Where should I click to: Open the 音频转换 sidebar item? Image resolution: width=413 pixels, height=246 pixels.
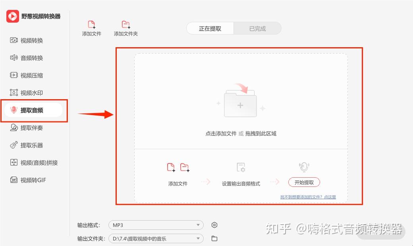[x=26, y=58]
